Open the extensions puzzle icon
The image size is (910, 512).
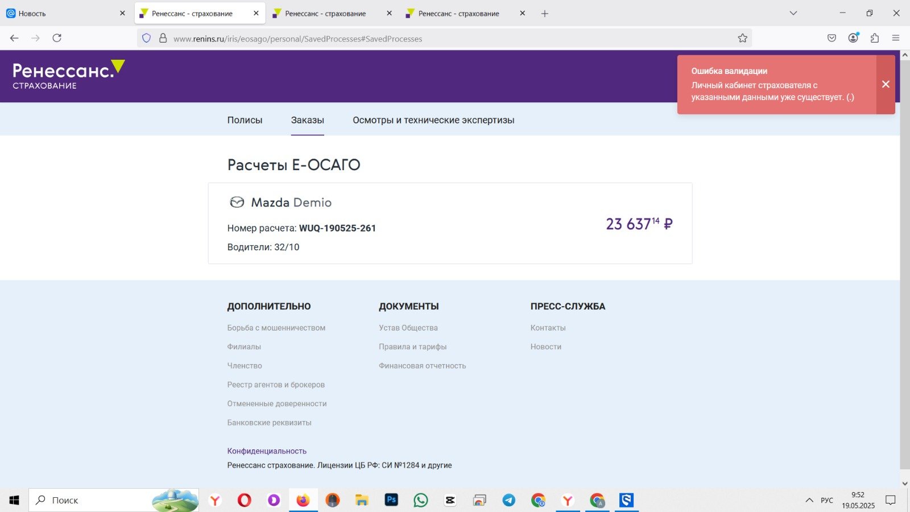coord(875,38)
